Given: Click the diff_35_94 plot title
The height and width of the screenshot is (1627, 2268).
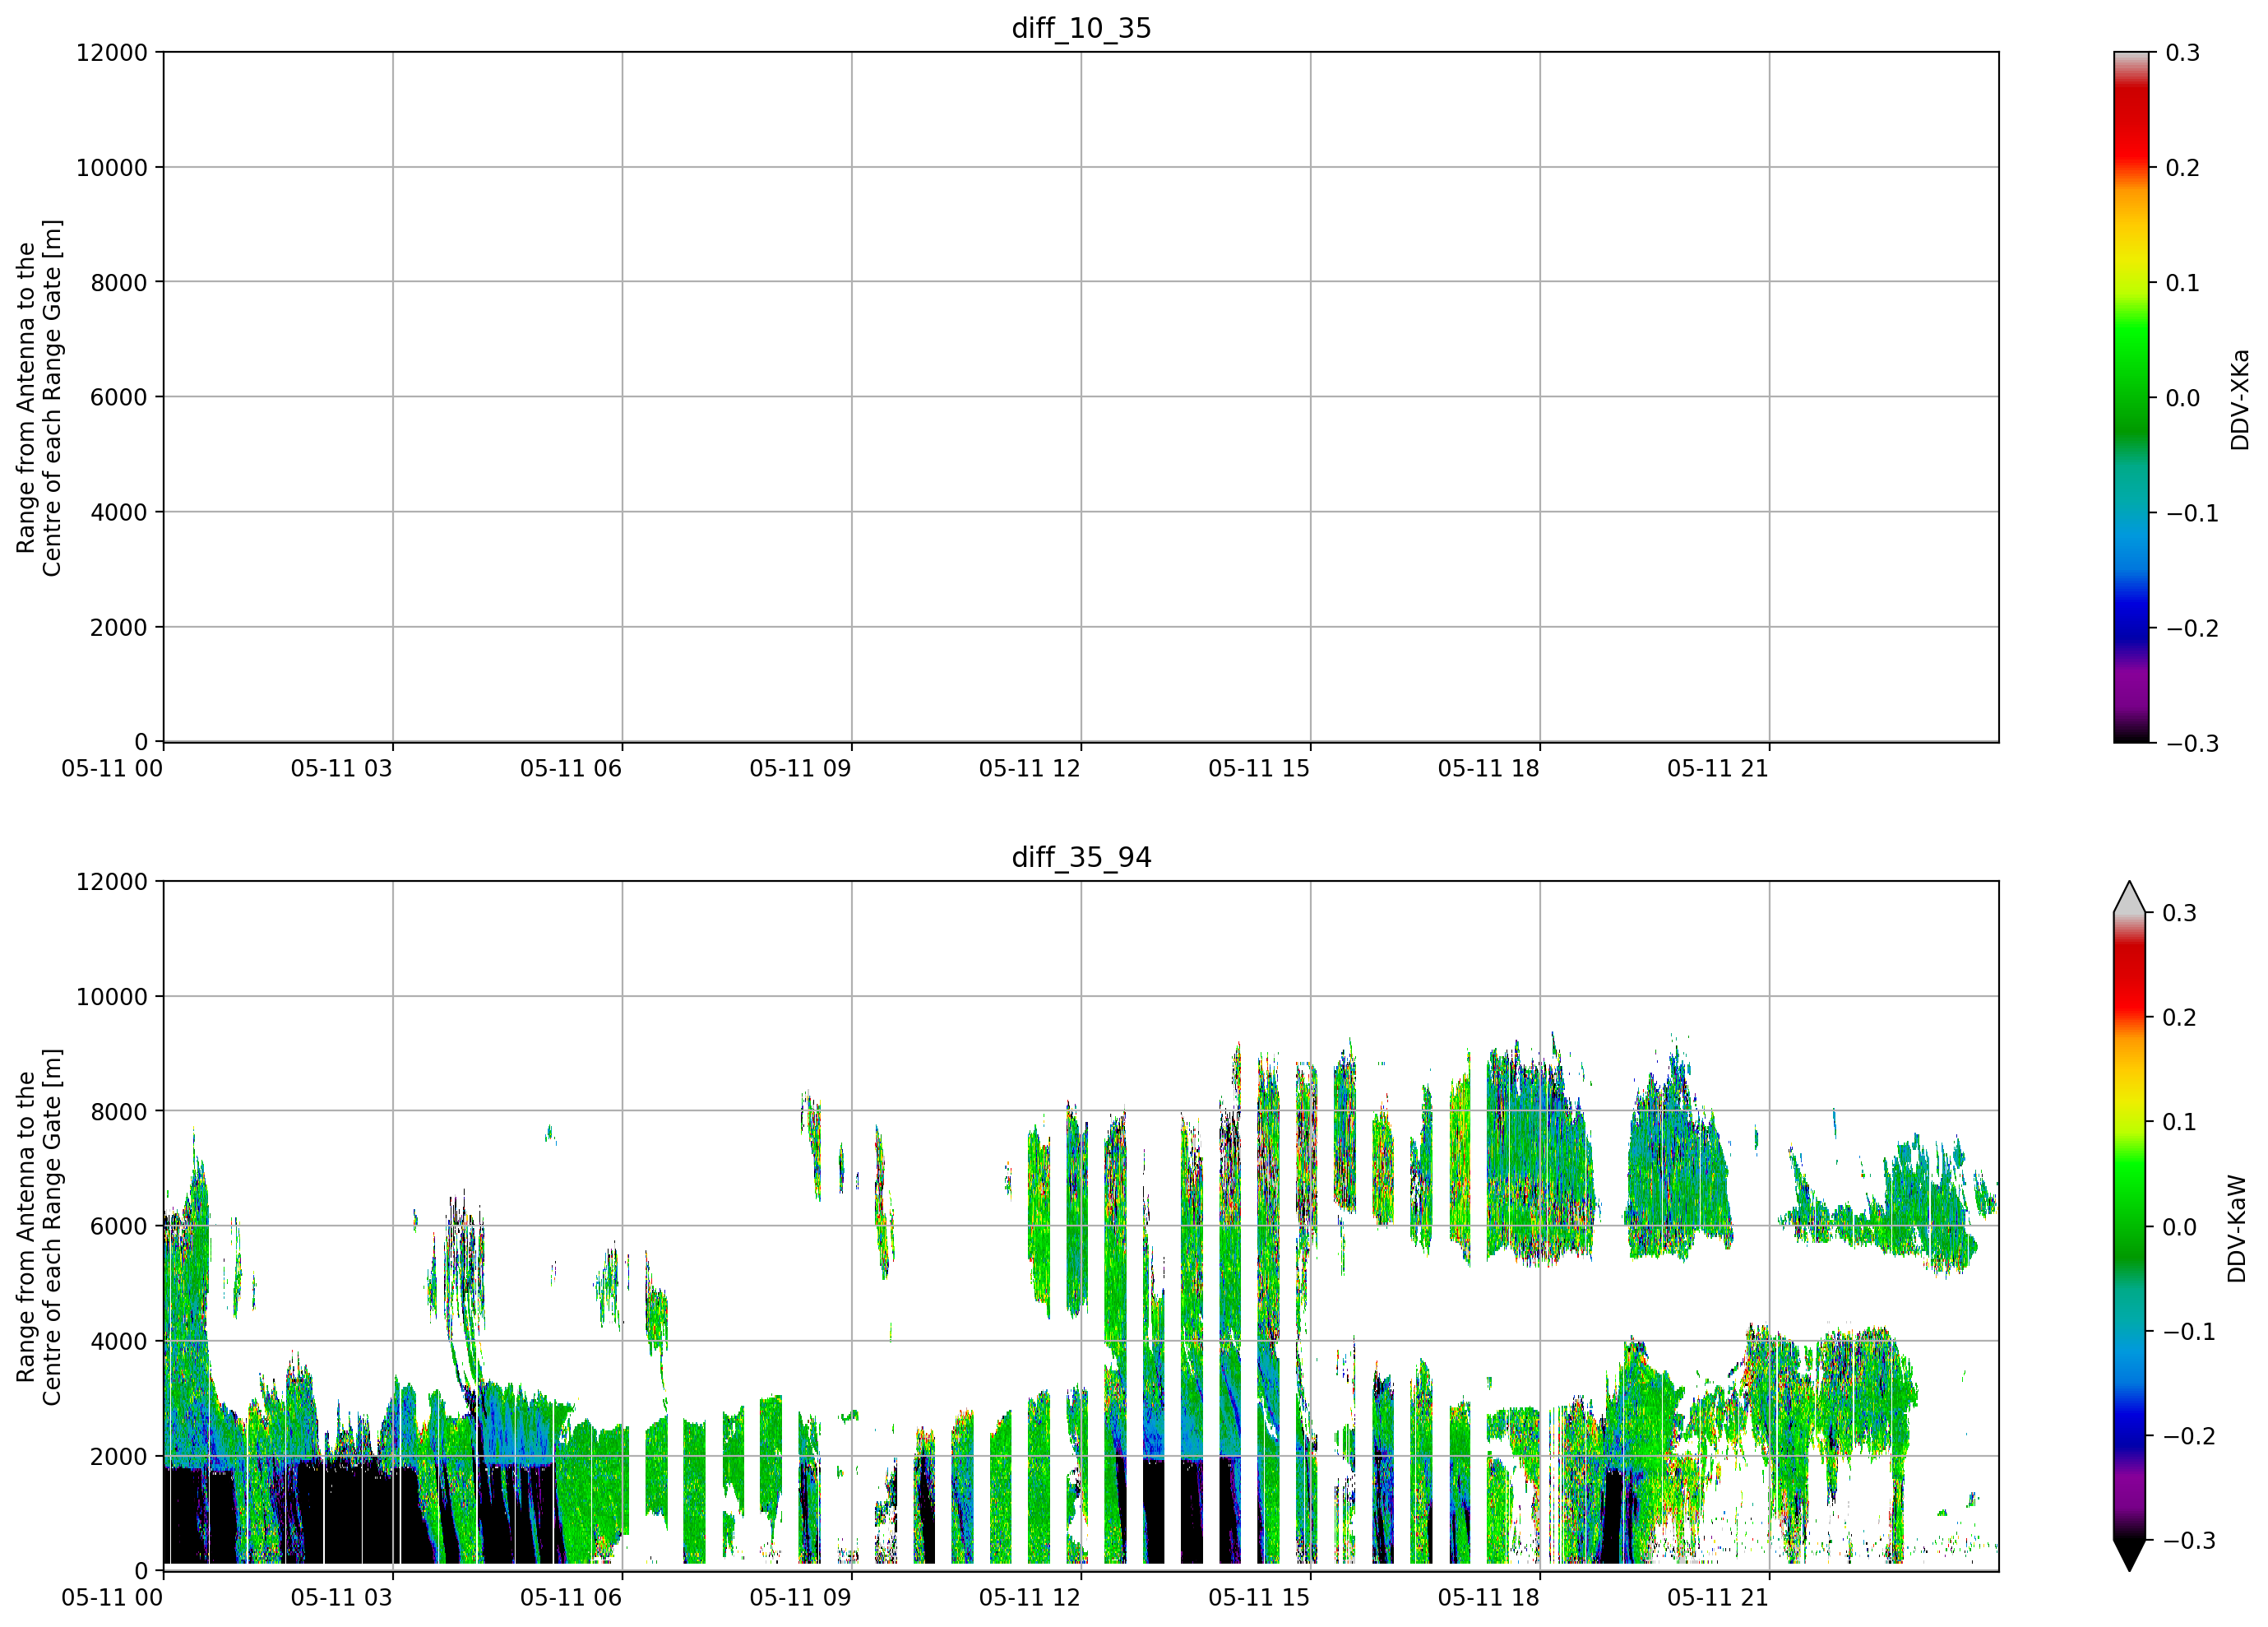Looking at the screenshot, I should point(1081,857).
